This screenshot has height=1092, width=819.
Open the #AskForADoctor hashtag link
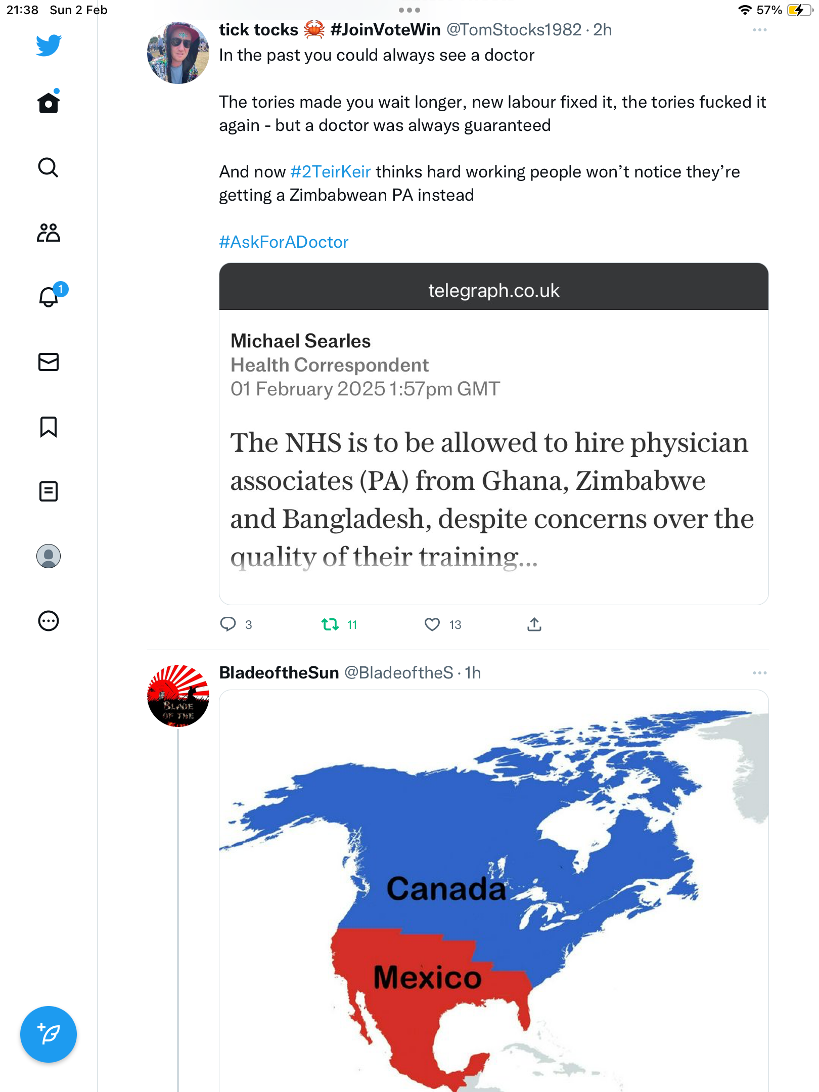point(284,242)
